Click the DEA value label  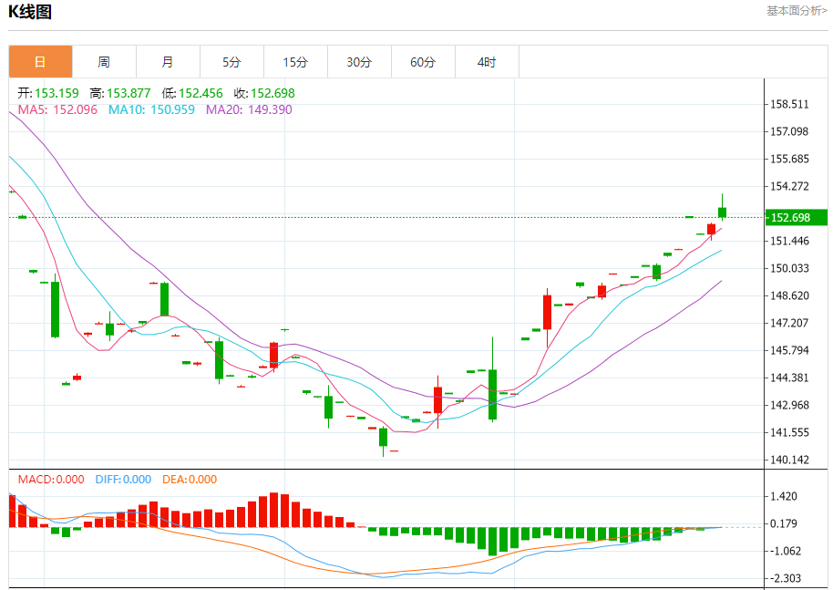pos(190,479)
